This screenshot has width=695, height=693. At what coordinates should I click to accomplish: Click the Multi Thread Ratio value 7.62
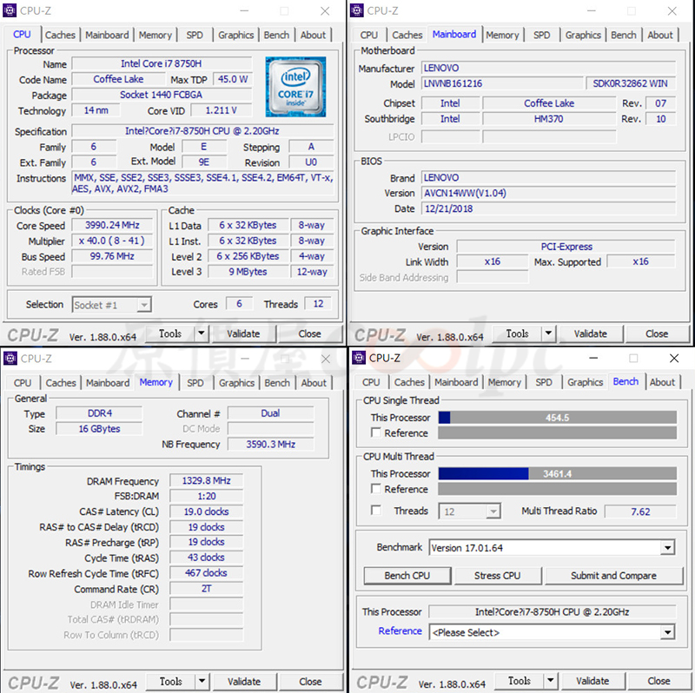(x=640, y=511)
